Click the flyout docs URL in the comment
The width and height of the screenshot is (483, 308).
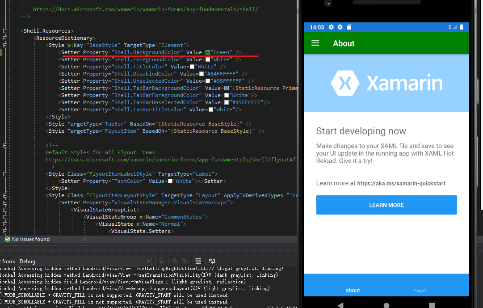tap(171, 160)
